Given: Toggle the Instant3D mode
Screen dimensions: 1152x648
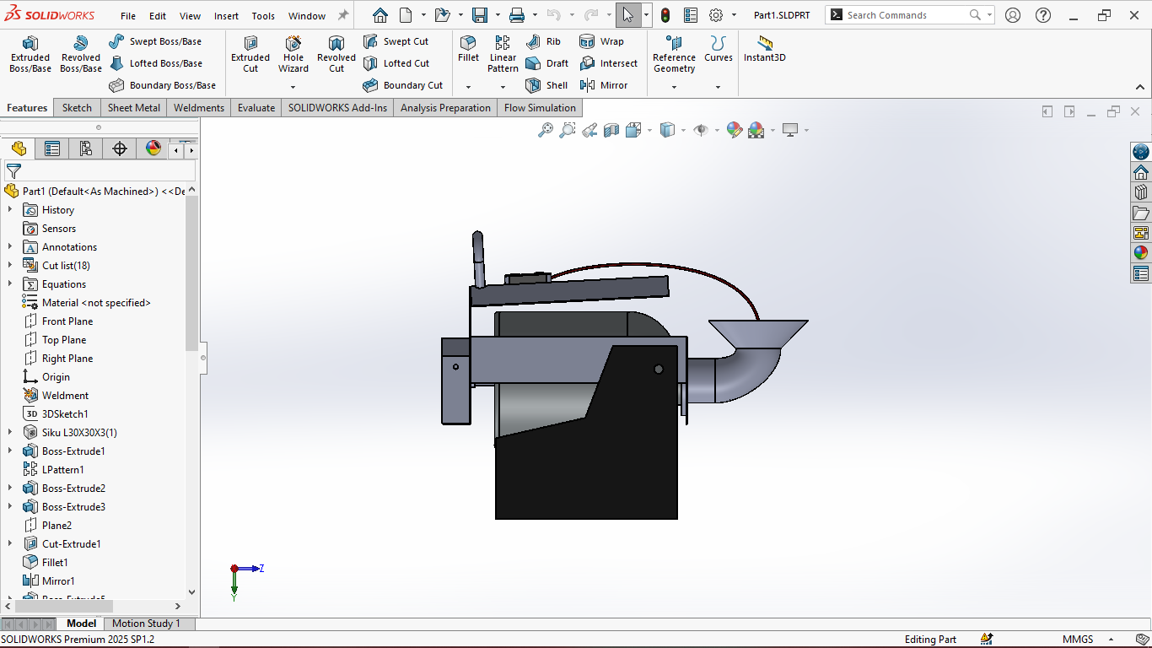Looking at the screenshot, I should 765,49.
